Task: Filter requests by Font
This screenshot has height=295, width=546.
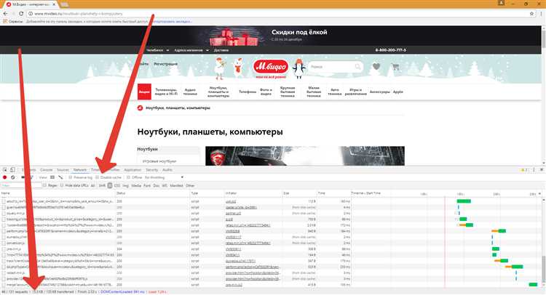Action: click(147, 185)
